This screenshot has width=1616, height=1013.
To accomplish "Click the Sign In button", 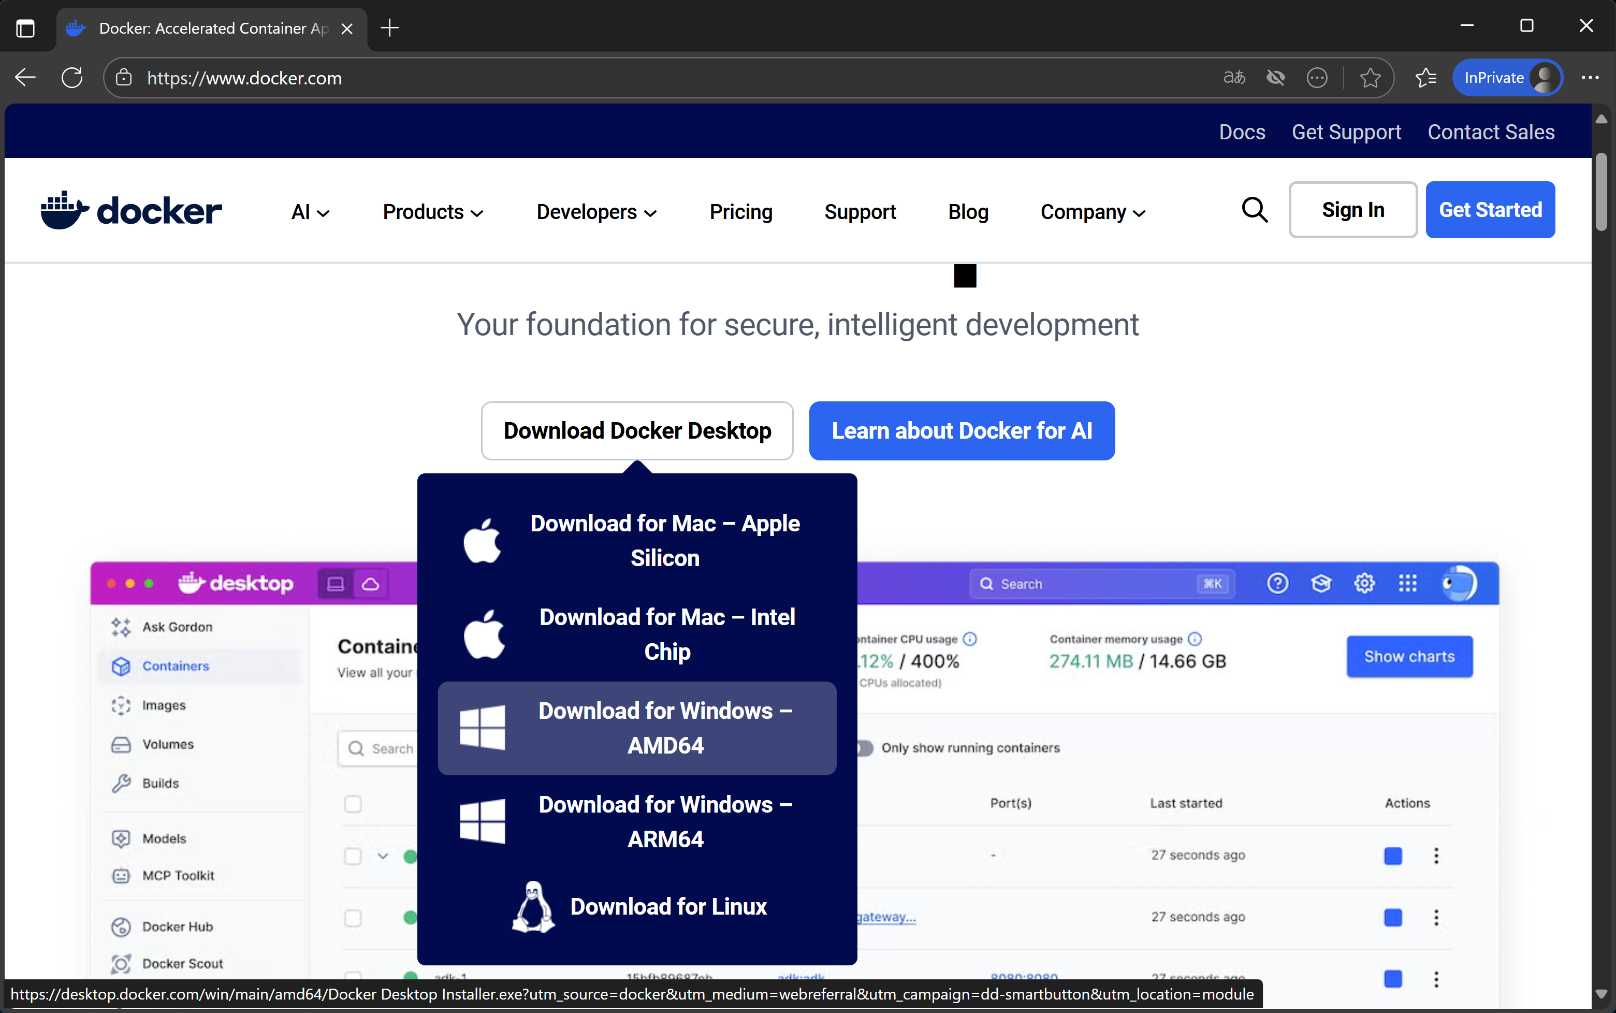I will [x=1352, y=210].
